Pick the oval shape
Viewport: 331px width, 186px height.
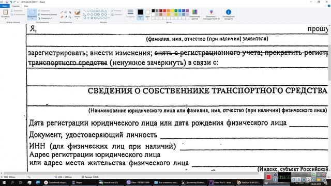[92, 11]
